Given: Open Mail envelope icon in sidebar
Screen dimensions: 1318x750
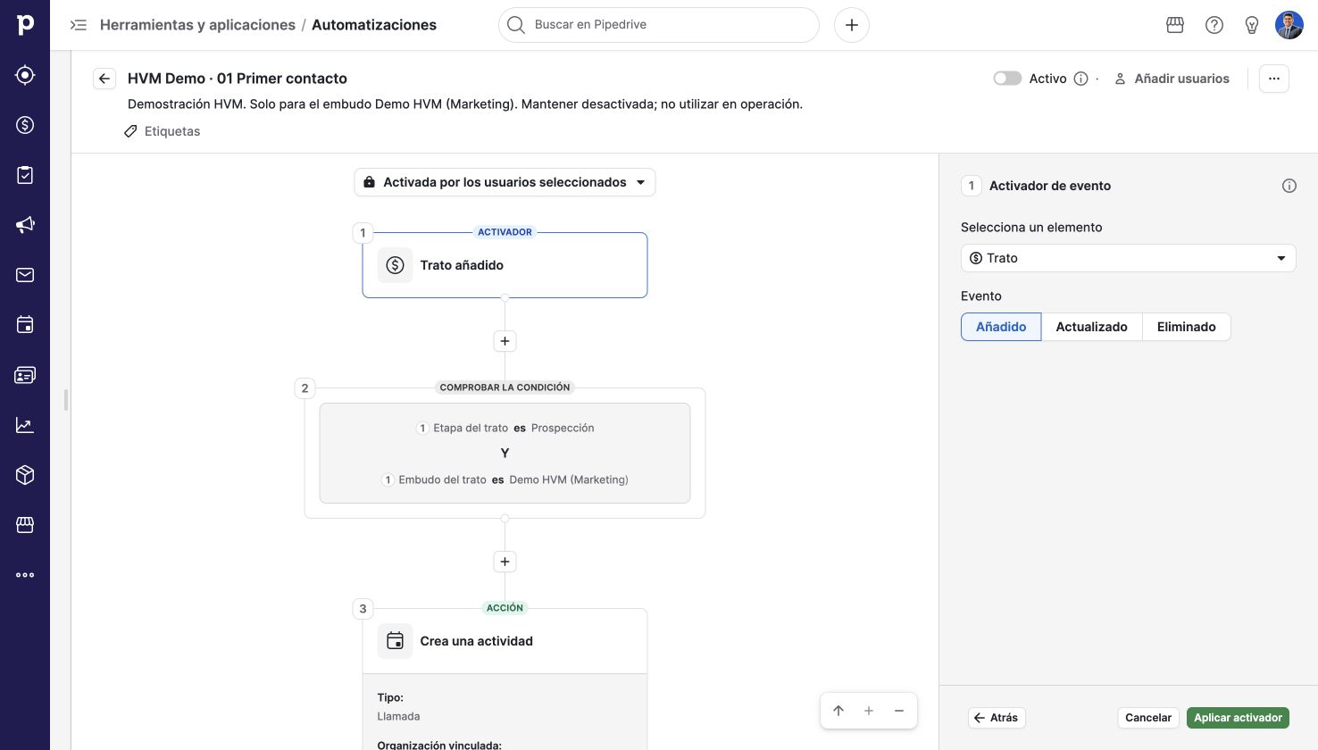Looking at the screenshot, I should pyautogui.click(x=25, y=275).
